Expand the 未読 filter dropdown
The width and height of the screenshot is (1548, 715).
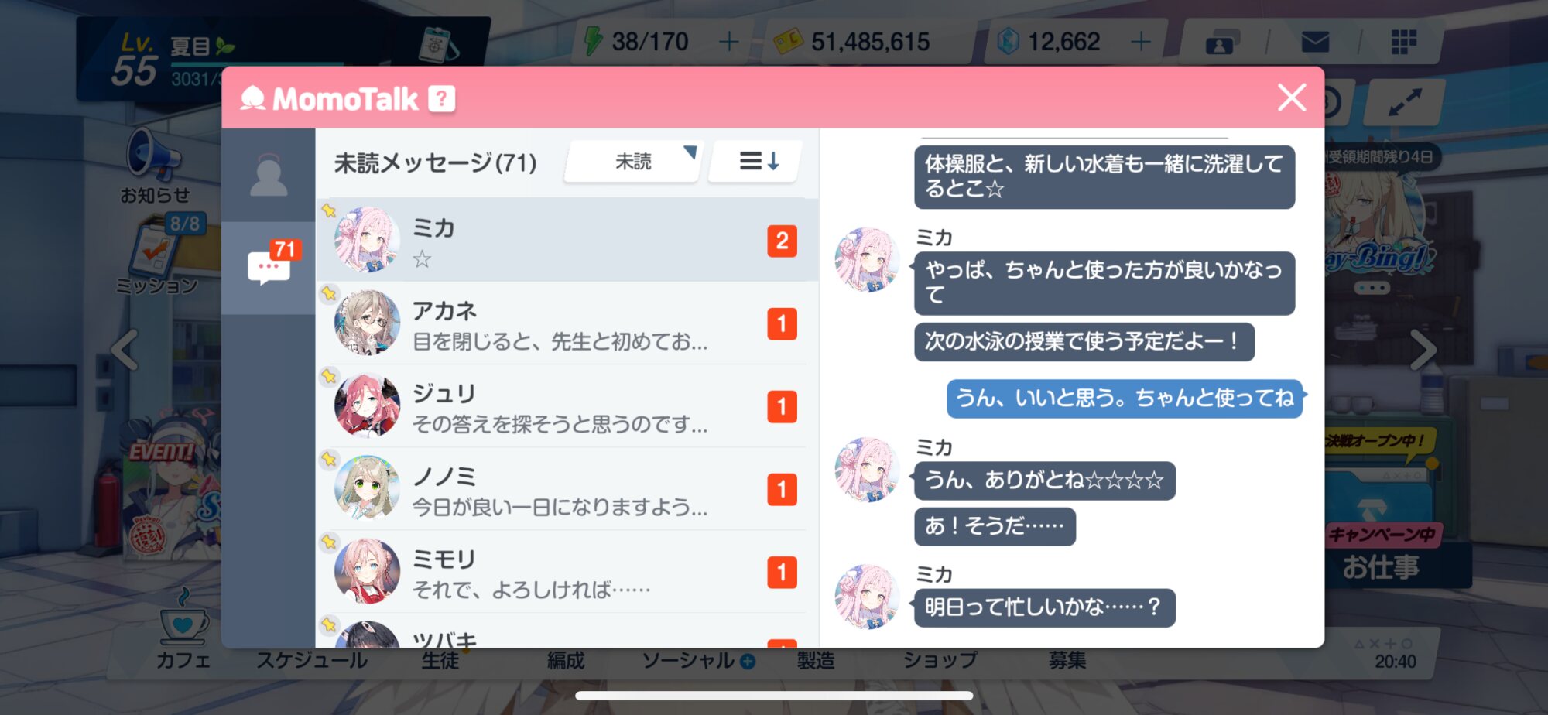pos(634,161)
